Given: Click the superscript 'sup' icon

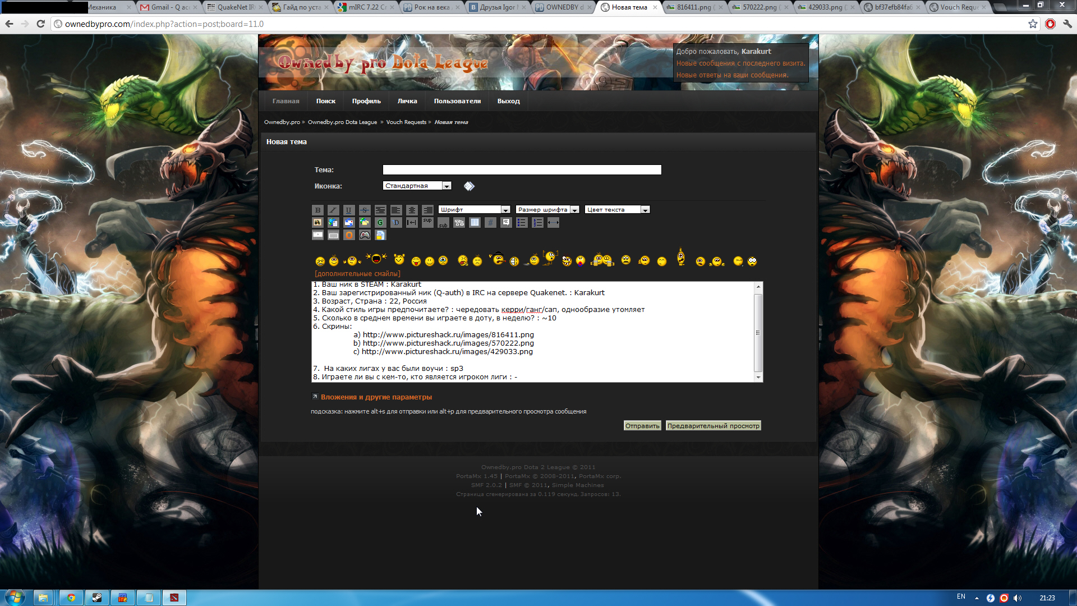Looking at the screenshot, I should [x=427, y=222].
